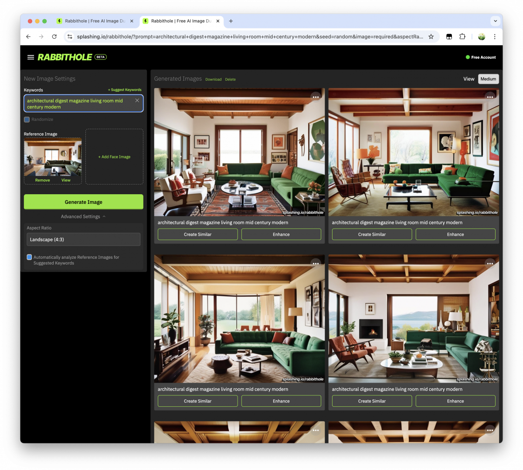Screen dimensions: 523x470
Task: Toggle the Randomize checkbox
Action: [27, 119]
